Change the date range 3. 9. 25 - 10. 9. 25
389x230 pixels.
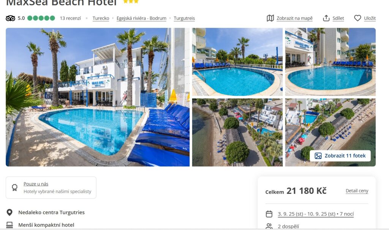point(316,214)
